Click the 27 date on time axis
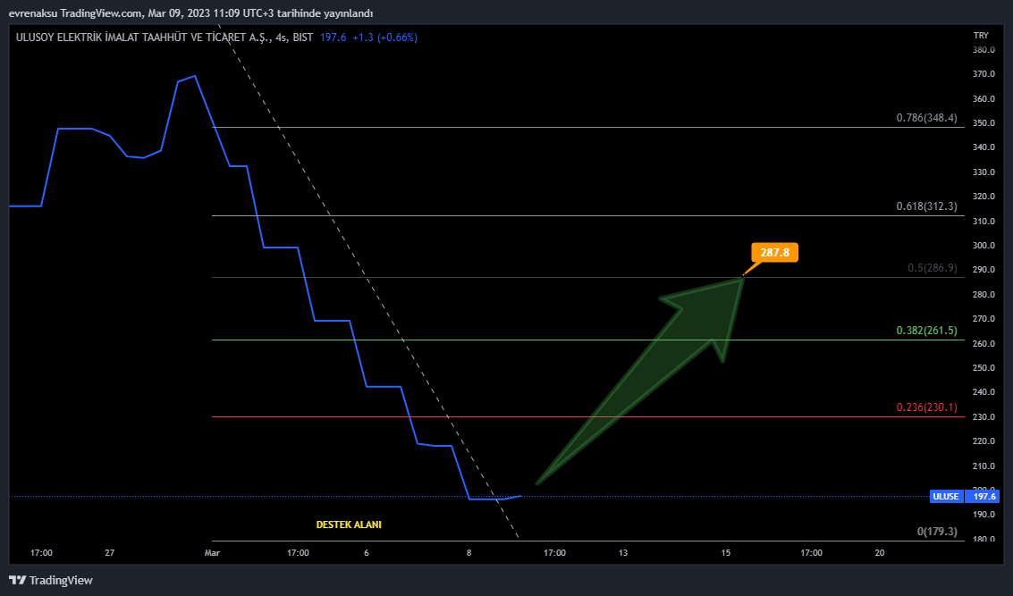 110,553
